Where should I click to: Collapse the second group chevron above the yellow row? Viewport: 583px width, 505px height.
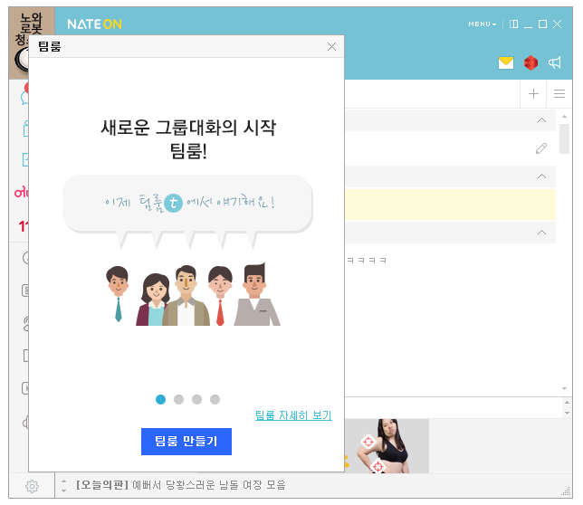[x=541, y=176]
